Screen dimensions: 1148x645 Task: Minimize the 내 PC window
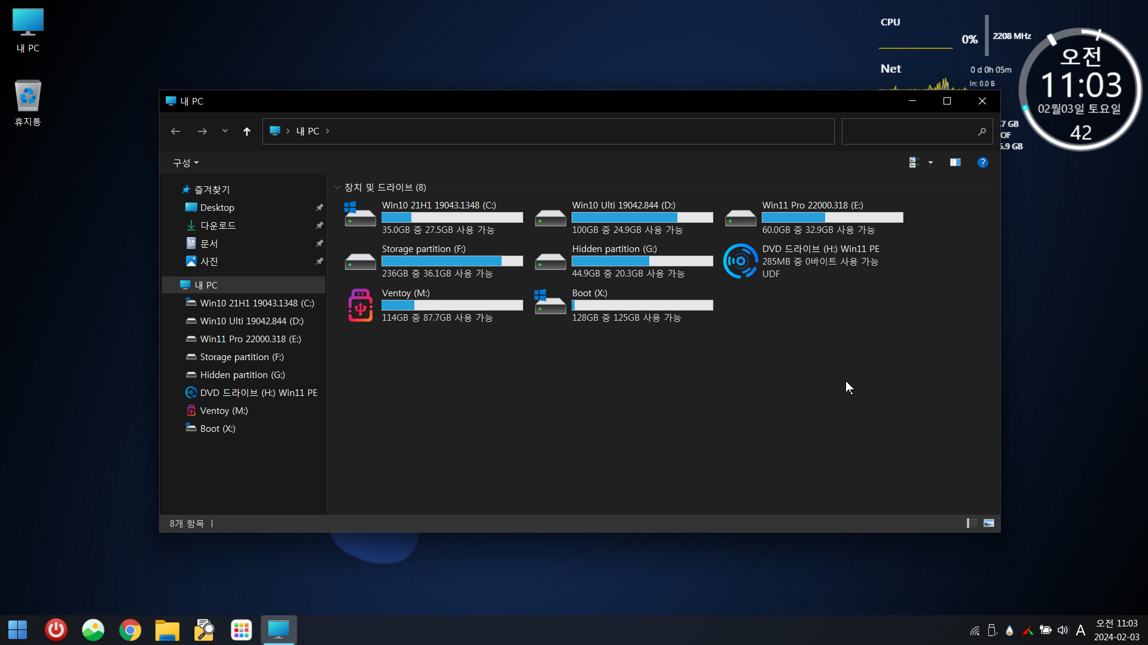912,101
